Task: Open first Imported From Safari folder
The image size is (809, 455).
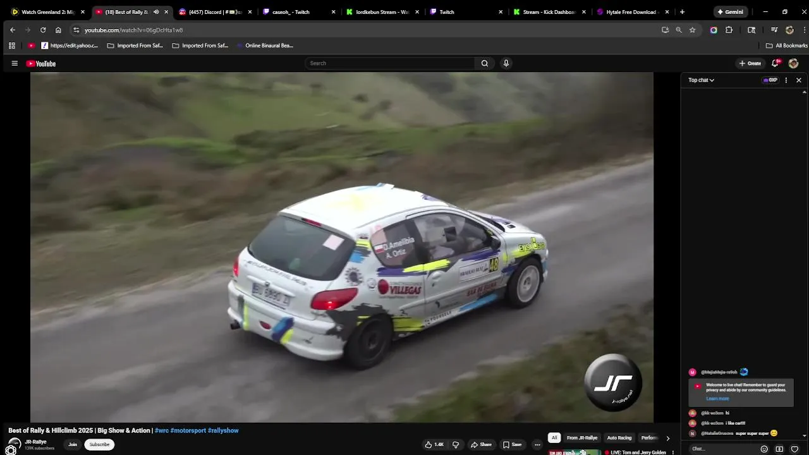Action: pyautogui.click(x=135, y=45)
